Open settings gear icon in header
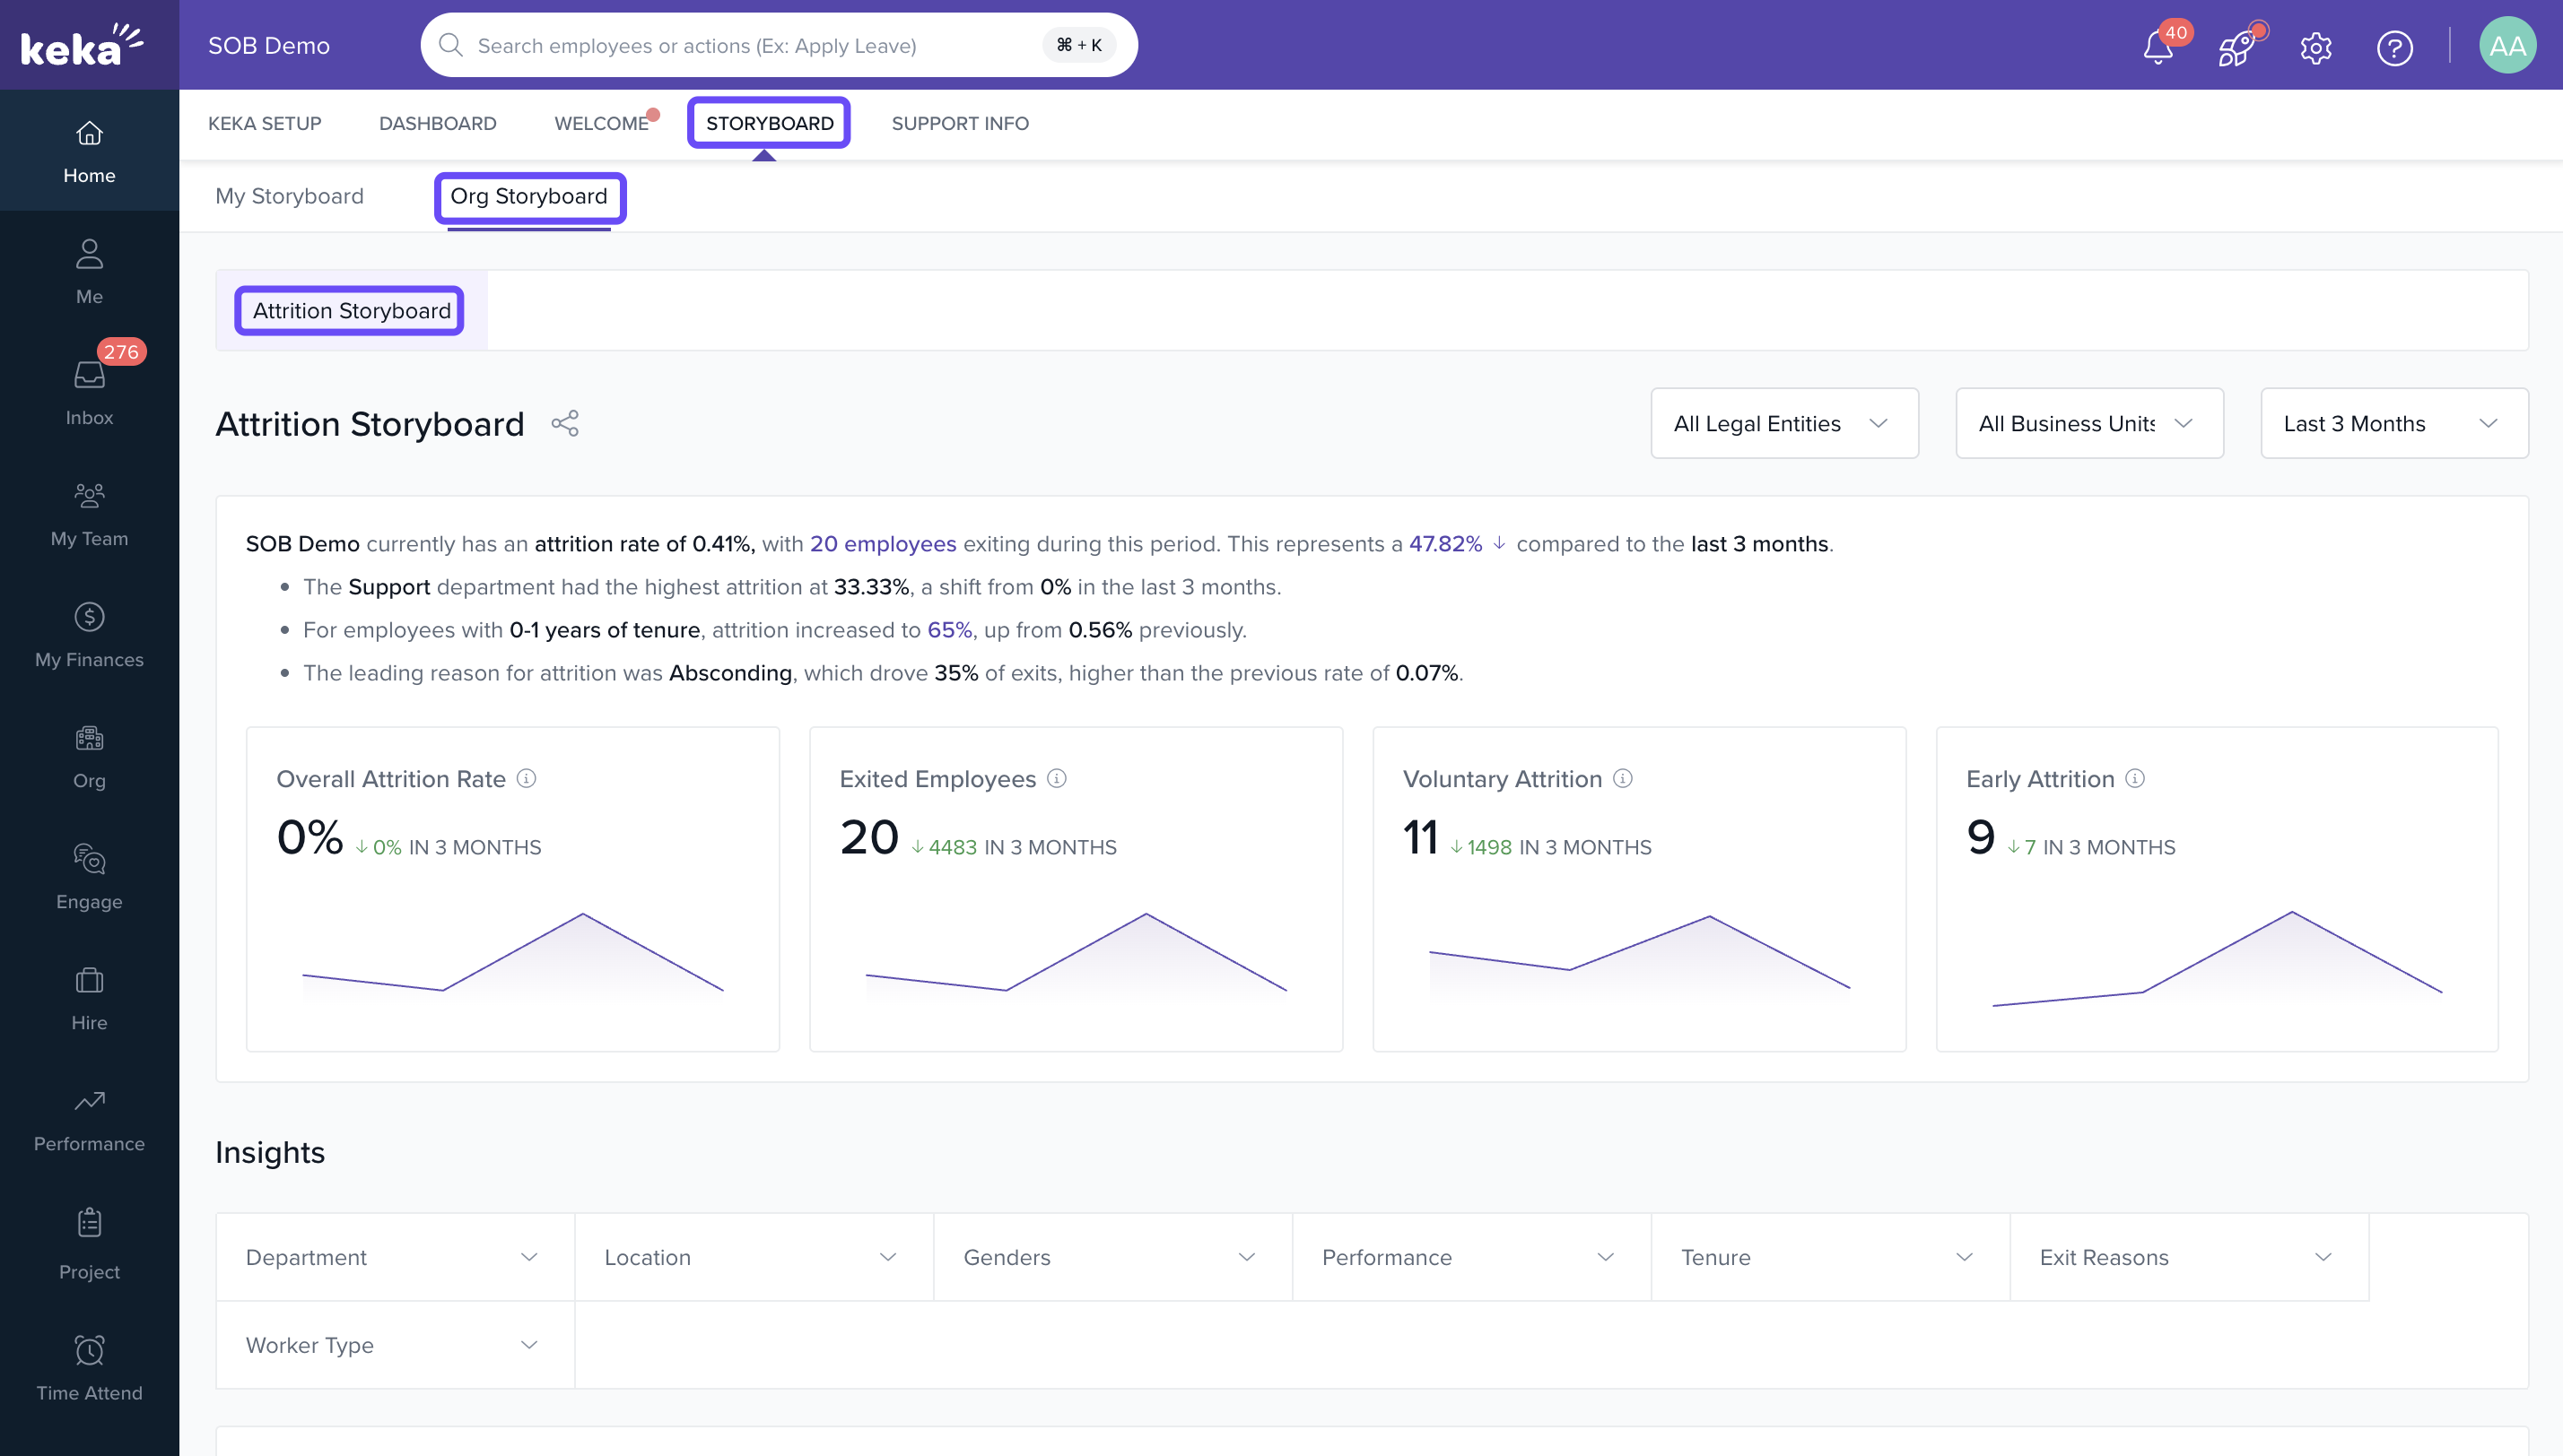 point(2315,47)
